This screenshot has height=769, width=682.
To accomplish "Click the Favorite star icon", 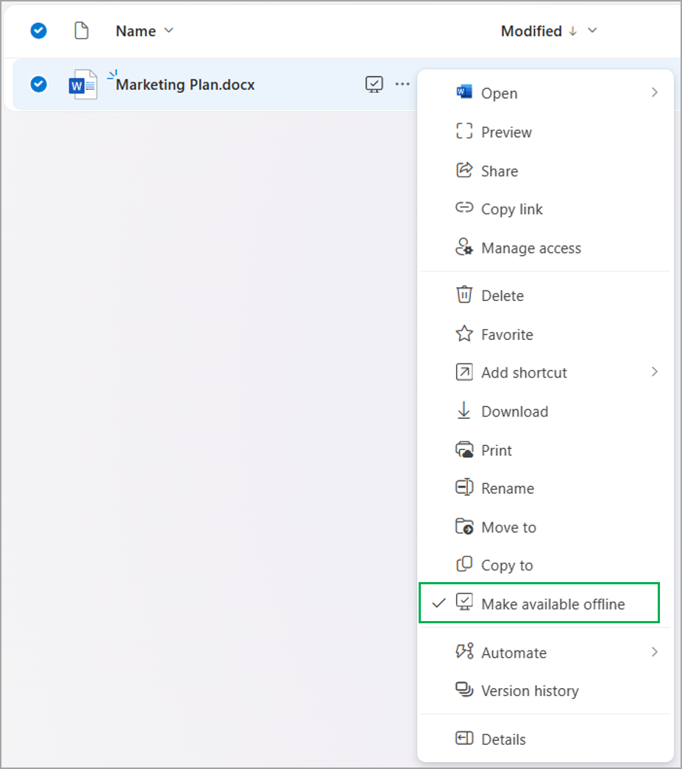I will click(463, 333).
